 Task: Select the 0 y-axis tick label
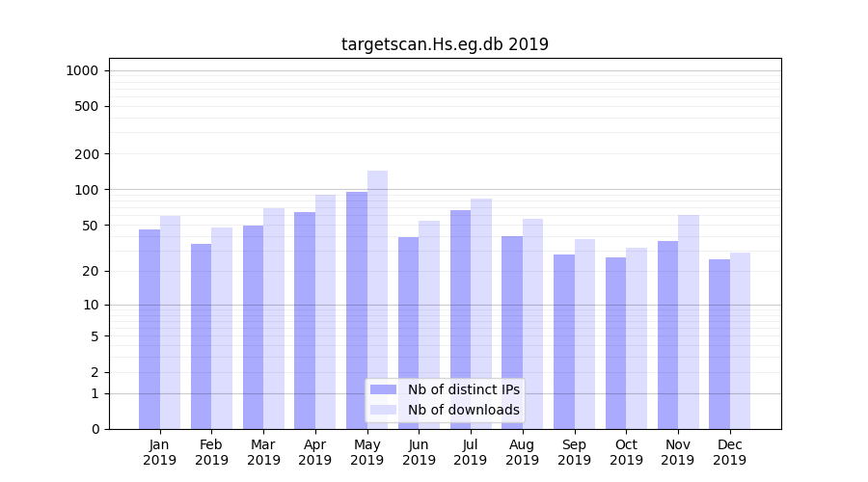[95, 429]
